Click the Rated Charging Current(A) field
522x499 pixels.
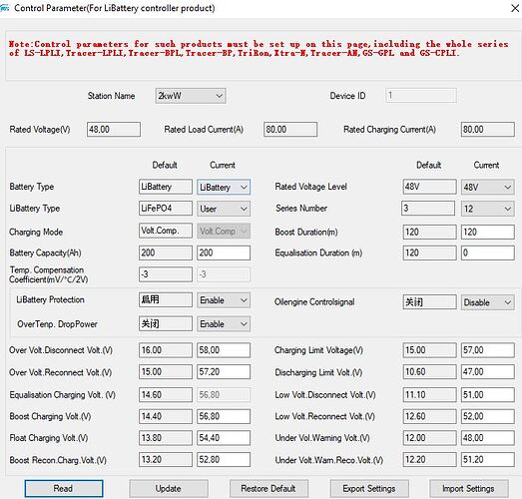(x=488, y=129)
